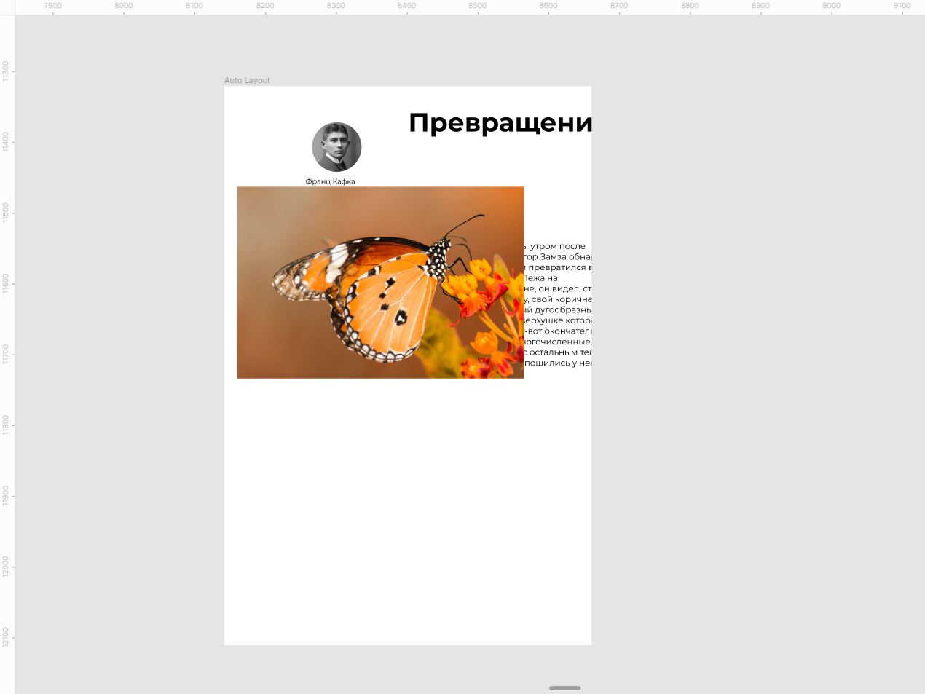Click the 12000 mark on the left ruler
The height and width of the screenshot is (694, 925).
tap(6, 567)
